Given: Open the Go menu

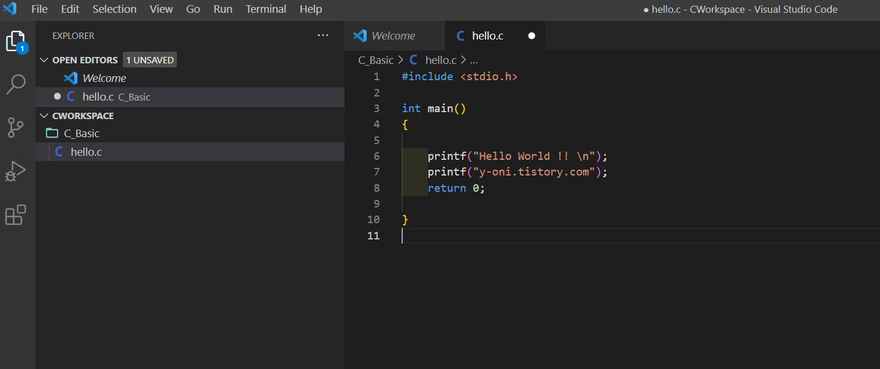Looking at the screenshot, I should (x=193, y=9).
